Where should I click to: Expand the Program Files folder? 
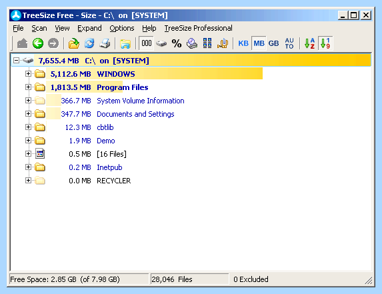28,87
